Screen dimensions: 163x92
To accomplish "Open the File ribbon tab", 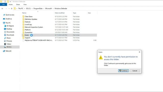I will tap(3, 5).
